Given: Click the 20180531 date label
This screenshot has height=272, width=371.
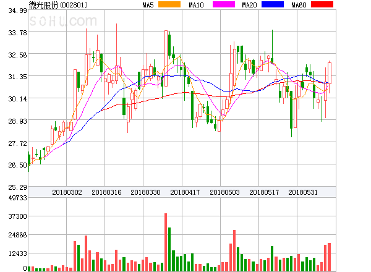Looking at the screenshot, I should (x=303, y=192).
